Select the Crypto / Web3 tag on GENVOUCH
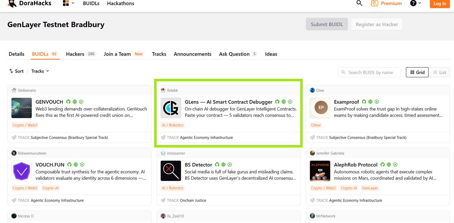The image size is (454, 223). tap(25, 125)
